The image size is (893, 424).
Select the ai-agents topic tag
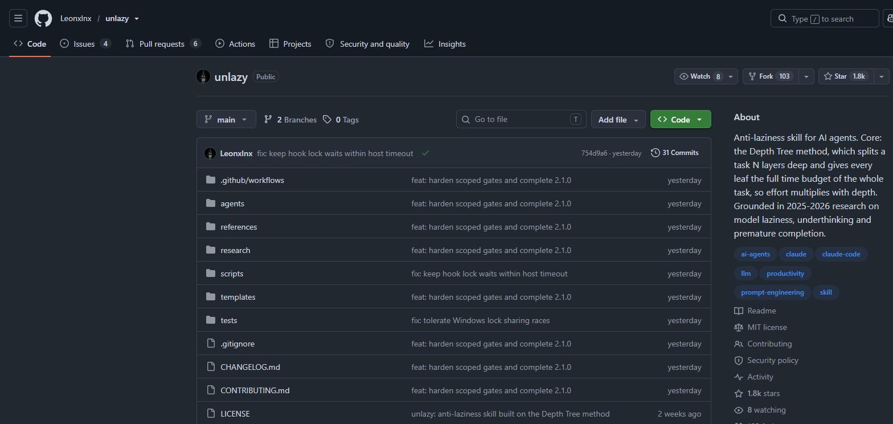click(755, 254)
